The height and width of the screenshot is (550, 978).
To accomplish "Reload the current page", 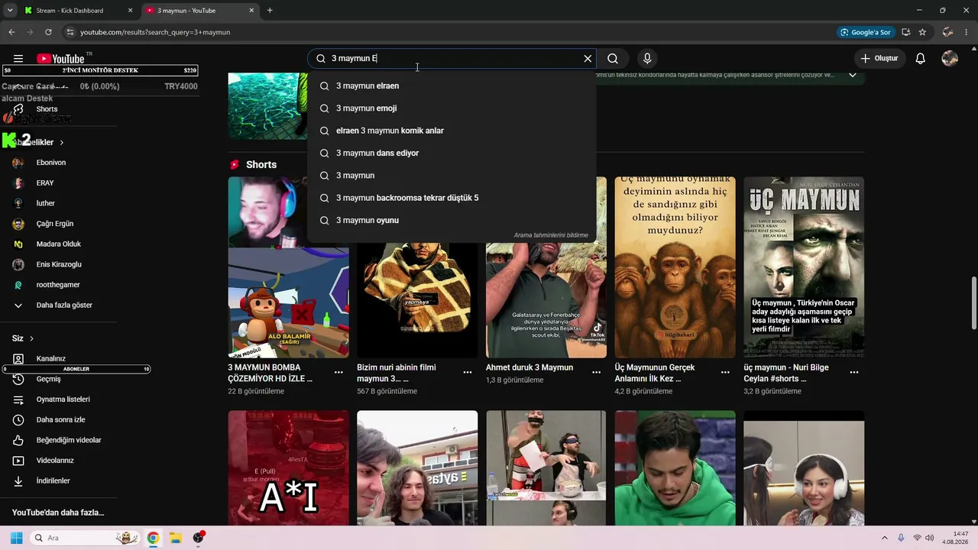I will coord(48,32).
